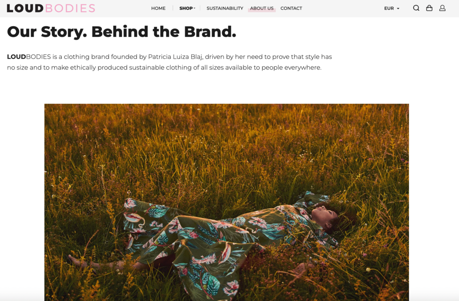The width and height of the screenshot is (459, 301).
Task: Click the pink BODIES part of logo
Action: pos(70,8)
